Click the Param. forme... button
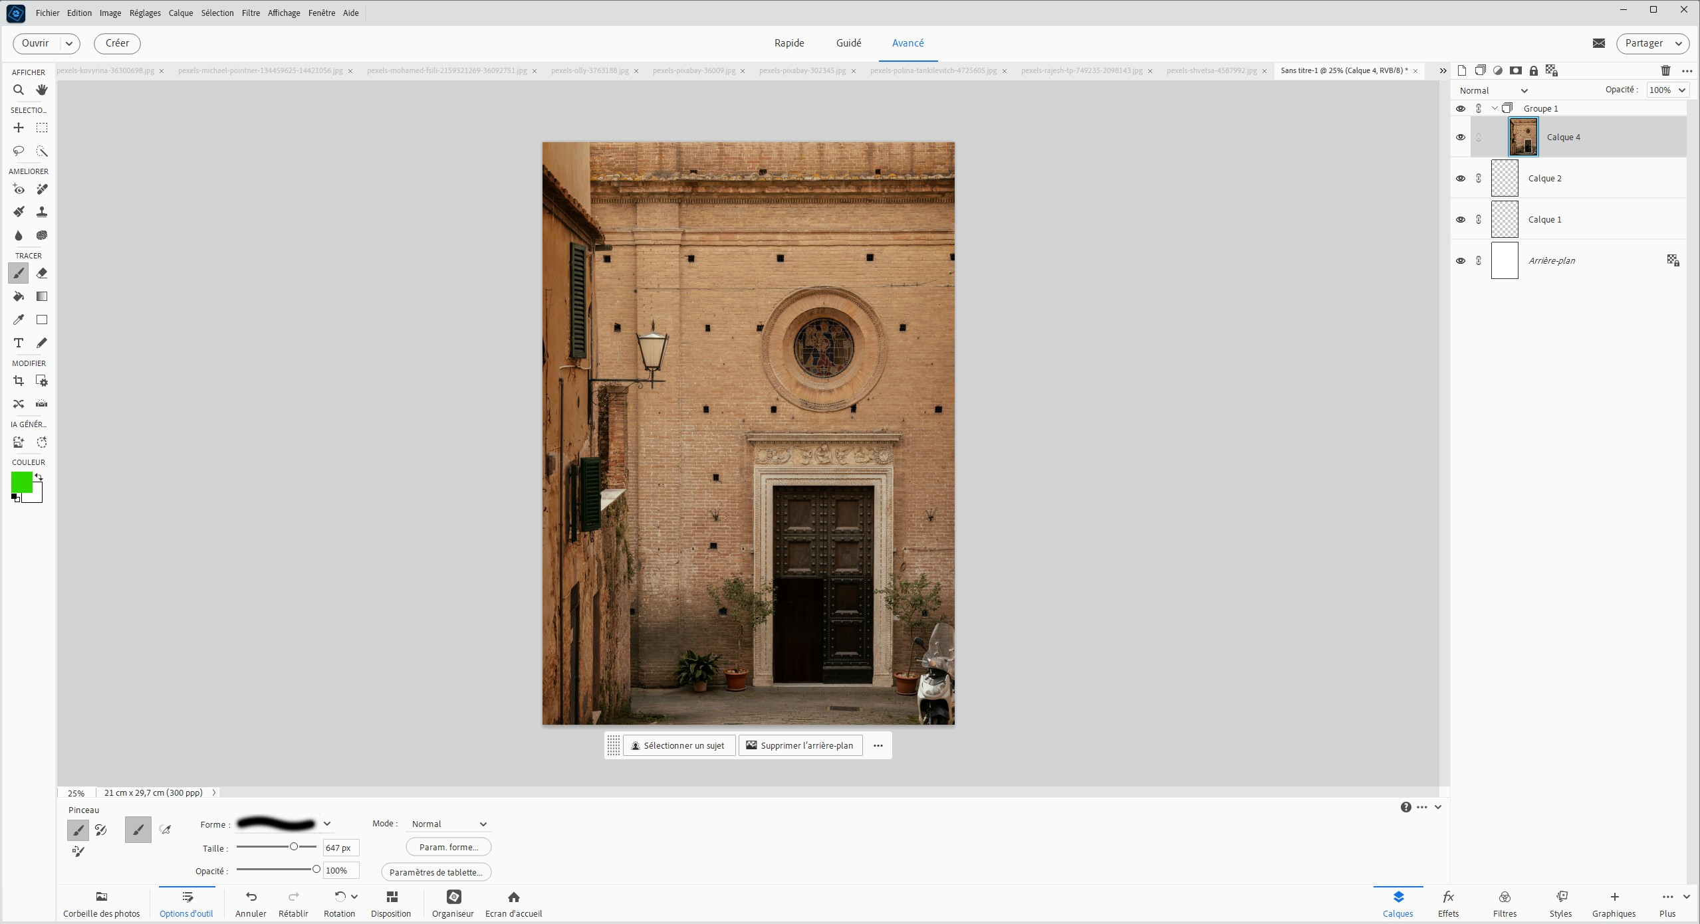The height and width of the screenshot is (924, 1700). pos(448,847)
